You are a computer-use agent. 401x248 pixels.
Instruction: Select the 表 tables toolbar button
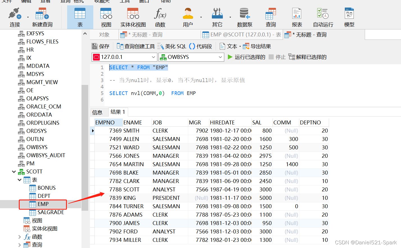pos(80,17)
